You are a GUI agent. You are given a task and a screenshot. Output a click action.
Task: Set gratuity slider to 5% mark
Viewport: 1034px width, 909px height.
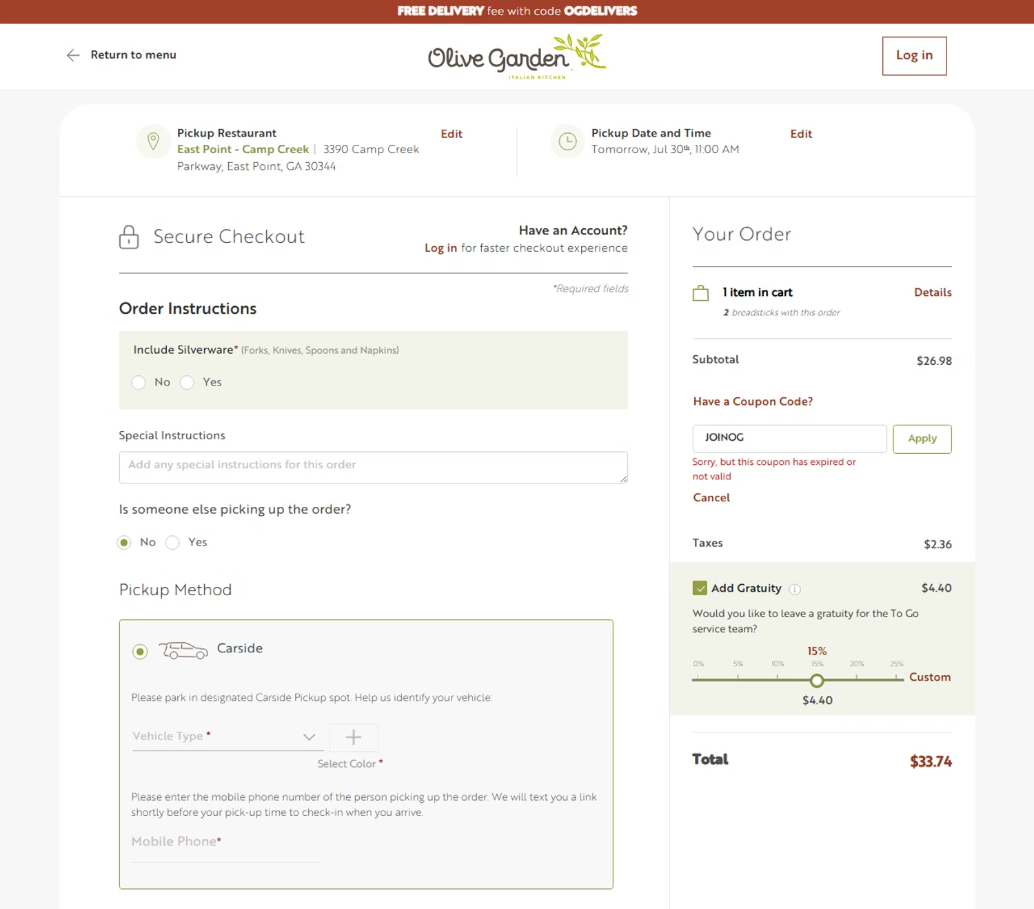pyautogui.click(x=738, y=679)
